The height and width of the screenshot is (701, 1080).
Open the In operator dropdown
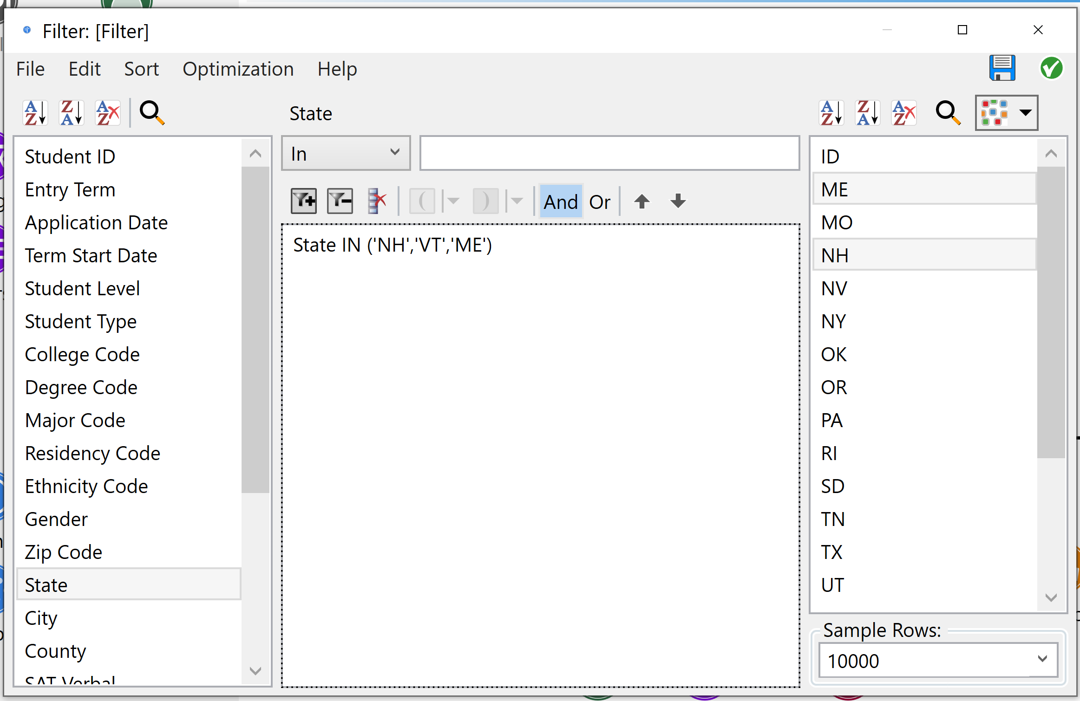click(346, 154)
